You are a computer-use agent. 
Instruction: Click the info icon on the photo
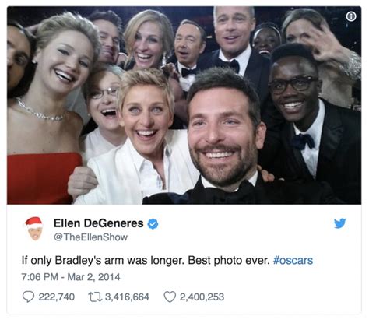pos(351,16)
